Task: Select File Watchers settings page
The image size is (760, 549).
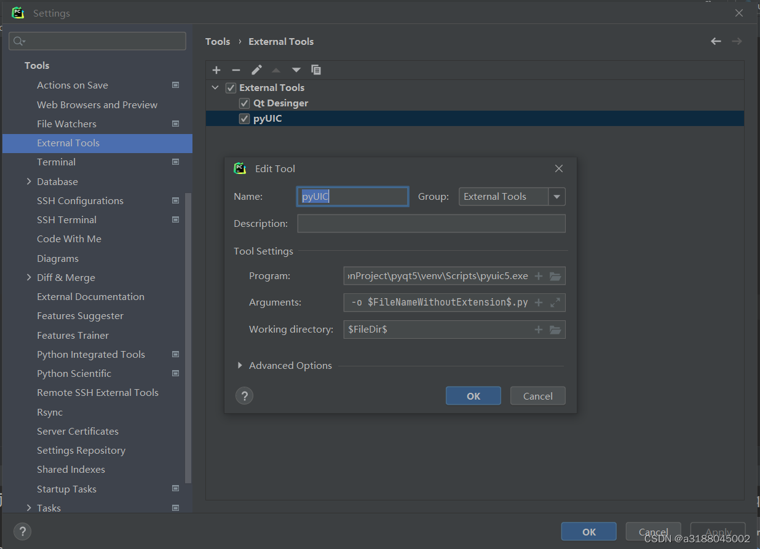Action: coord(66,124)
